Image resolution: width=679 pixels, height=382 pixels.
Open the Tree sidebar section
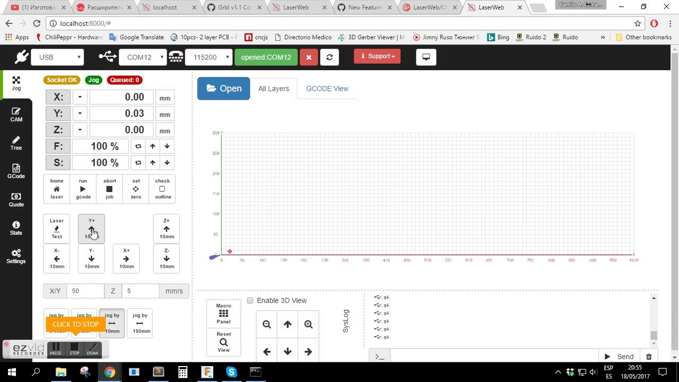tap(16, 143)
